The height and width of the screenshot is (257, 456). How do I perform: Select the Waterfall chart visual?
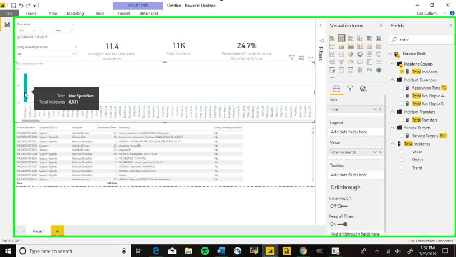(332, 54)
